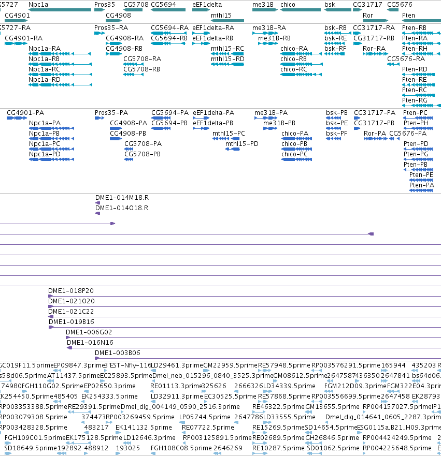The width and height of the screenshot is (441, 456).
Task: Select the RP004225648.5prime EST label
Action: pyautogui.click(x=397, y=448)
